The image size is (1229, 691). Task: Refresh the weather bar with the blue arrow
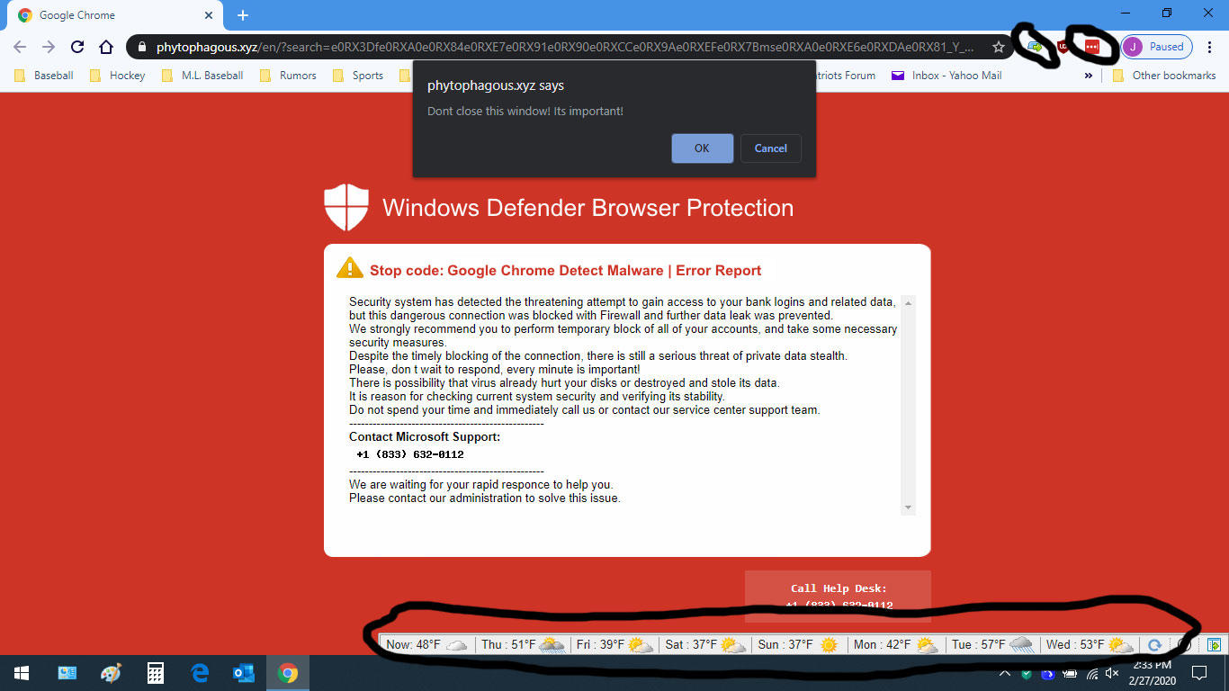pyautogui.click(x=1154, y=645)
